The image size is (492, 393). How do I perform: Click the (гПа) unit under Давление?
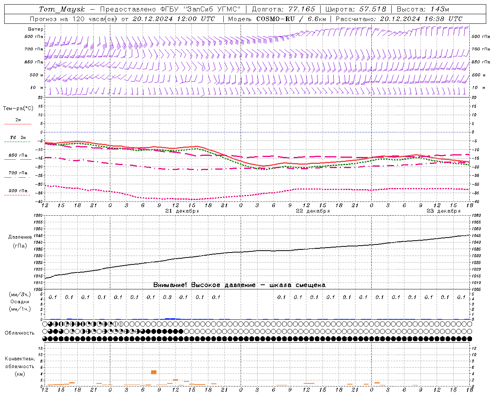tap(20, 246)
